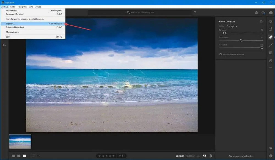275x160 pixels.
Task: Select the Healing Brush bandage tool icon
Action: point(271,37)
